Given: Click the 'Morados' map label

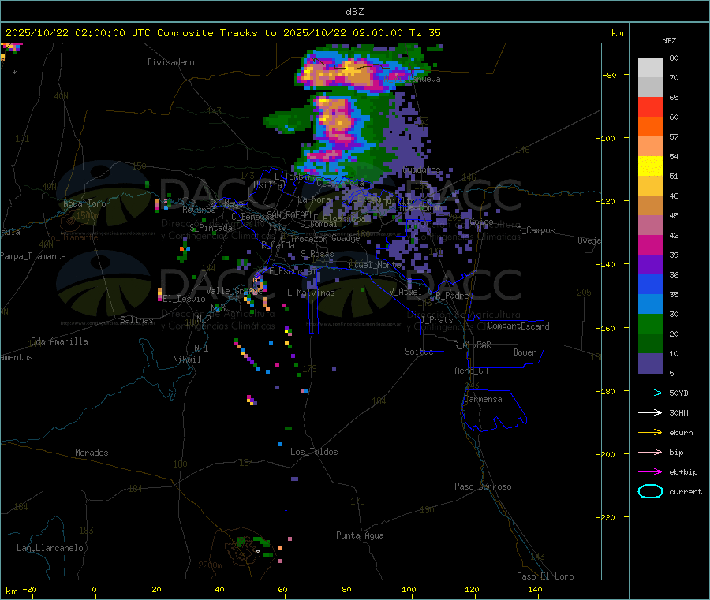Looking at the screenshot, I should click(92, 453).
